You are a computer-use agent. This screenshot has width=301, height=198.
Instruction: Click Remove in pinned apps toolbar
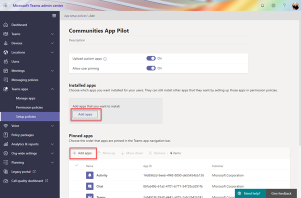pos(157,153)
